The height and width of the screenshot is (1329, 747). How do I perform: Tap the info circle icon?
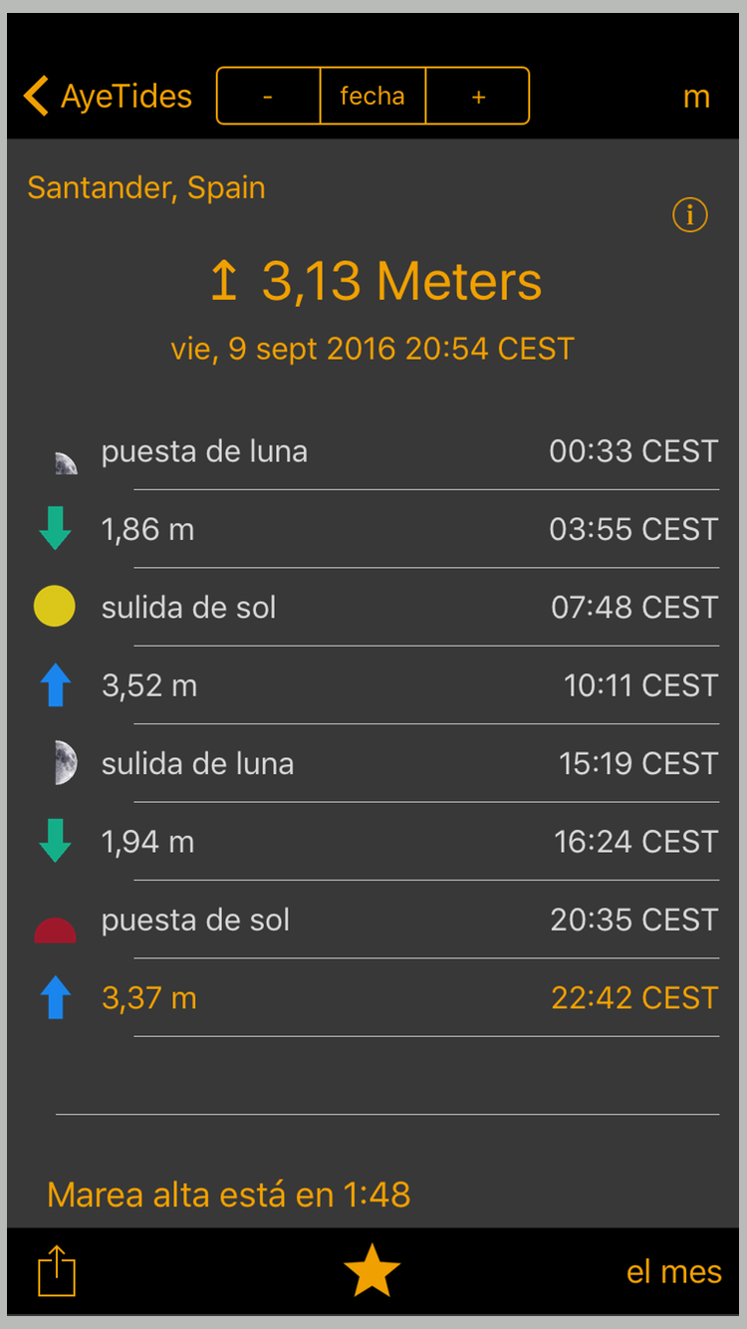pyautogui.click(x=689, y=215)
